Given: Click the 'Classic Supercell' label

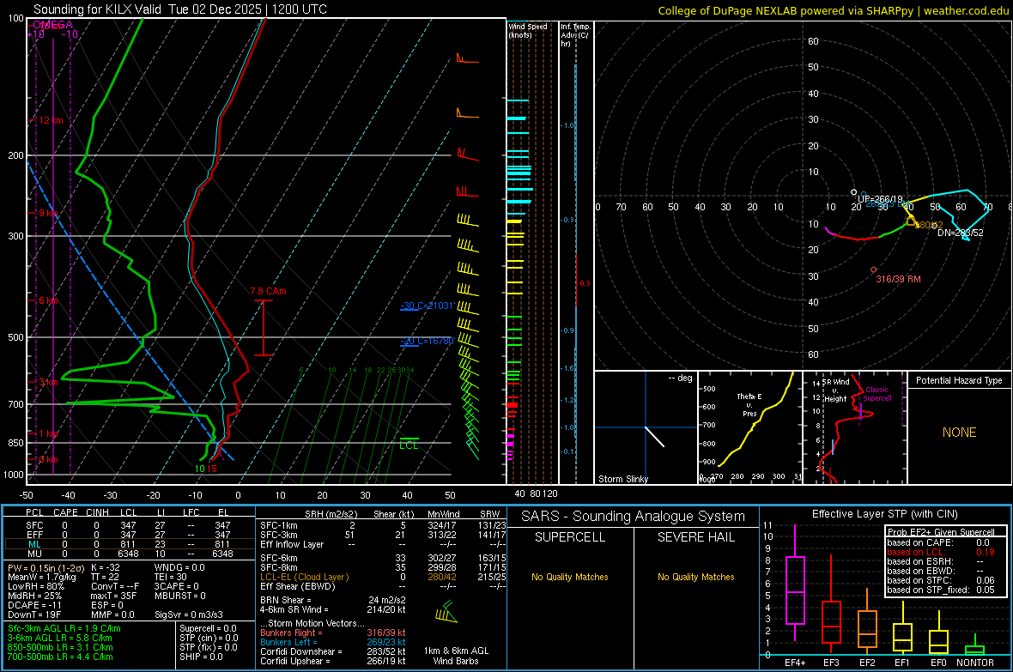Looking at the screenshot, I should [x=877, y=394].
